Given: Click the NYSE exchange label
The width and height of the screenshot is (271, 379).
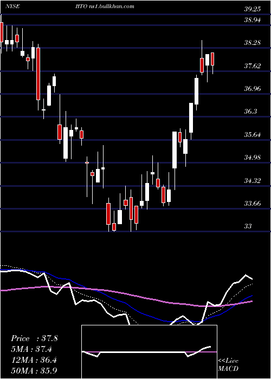Looking at the screenshot, I should pyautogui.click(x=14, y=6).
